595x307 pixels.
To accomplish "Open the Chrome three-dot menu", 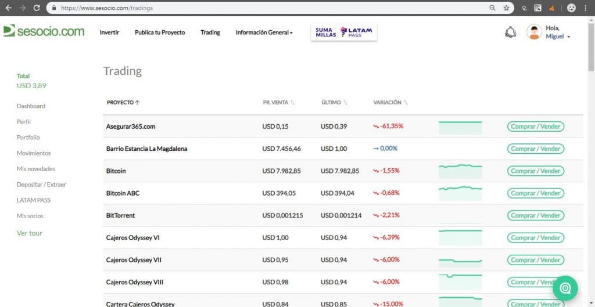I will click(586, 8).
